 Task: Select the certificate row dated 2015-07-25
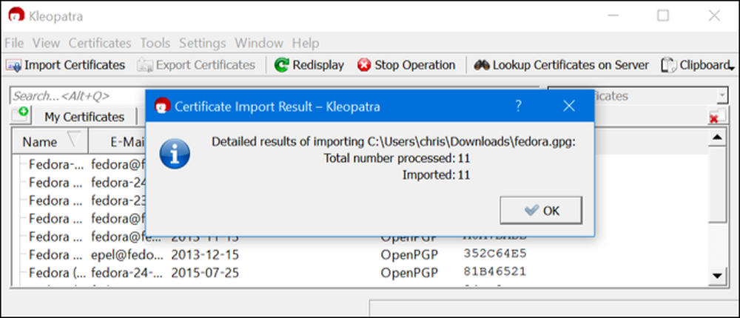[360, 272]
